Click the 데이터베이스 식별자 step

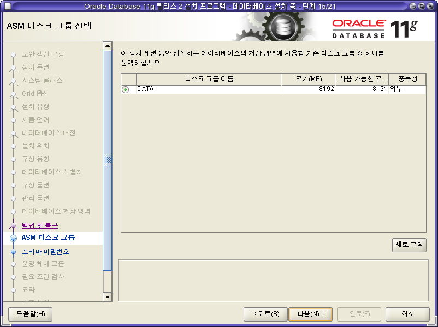(x=52, y=172)
